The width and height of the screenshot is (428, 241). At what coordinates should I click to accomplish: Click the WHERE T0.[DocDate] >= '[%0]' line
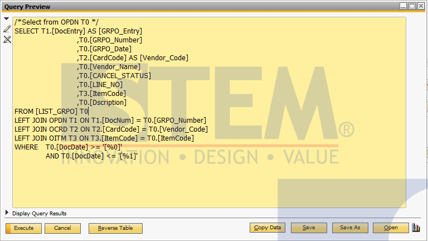(68, 147)
